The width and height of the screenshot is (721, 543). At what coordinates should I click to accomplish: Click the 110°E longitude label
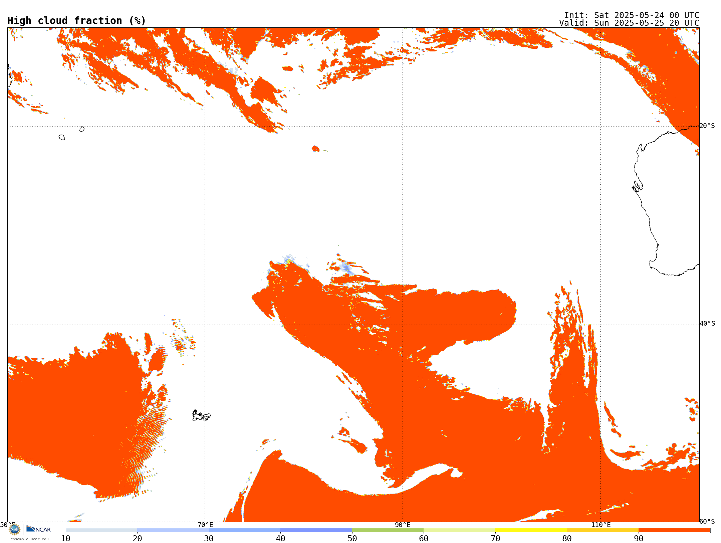(x=601, y=525)
